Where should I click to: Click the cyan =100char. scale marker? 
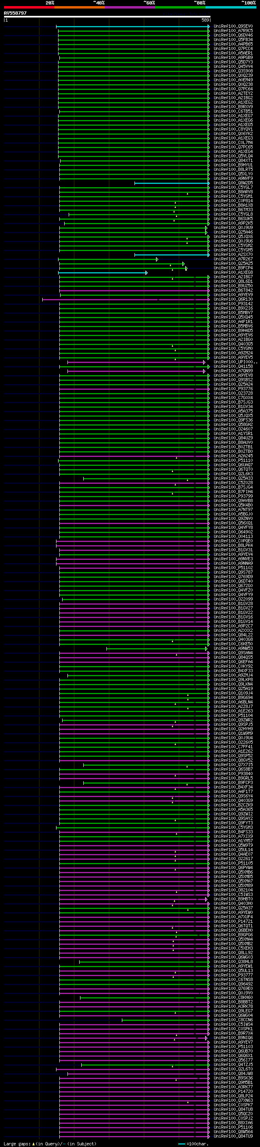[181, 1144]
